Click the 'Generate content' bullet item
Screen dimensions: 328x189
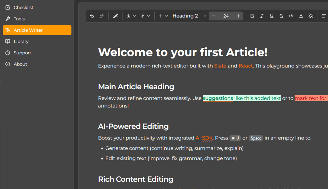[174, 148]
